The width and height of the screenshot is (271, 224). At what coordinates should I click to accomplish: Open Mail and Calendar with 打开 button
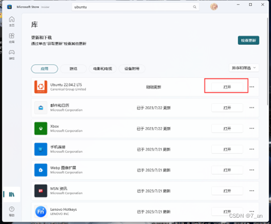(x=227, y=108)
